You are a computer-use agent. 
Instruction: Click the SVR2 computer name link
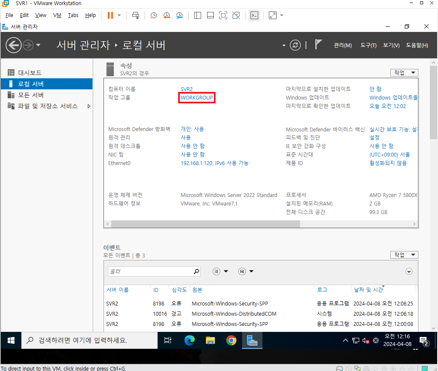click(x=187, y=89)
